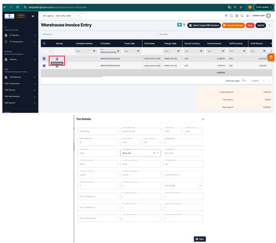276x243 pixels.
Task: Click Amend Charge icon in first row
Action: (57, 59)
